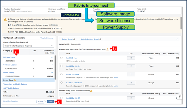Screen dimensions: 187x108
Task: Click warning icon after other Countries heading
Action: (x=91, y=91)
